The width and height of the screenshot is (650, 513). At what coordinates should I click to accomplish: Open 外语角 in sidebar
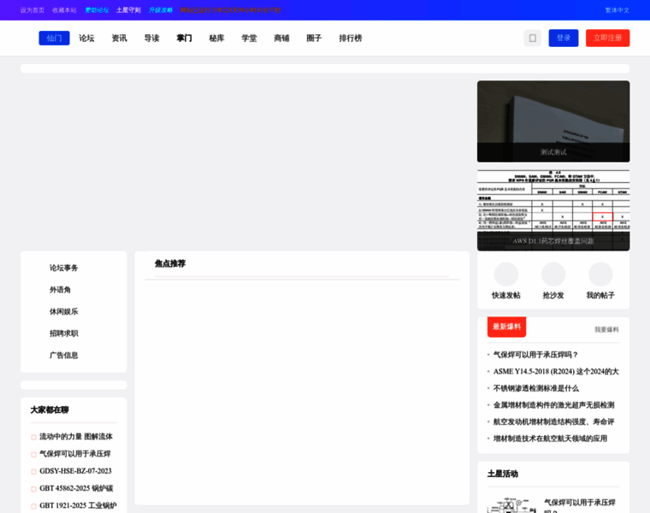click(x=60, y=290)
